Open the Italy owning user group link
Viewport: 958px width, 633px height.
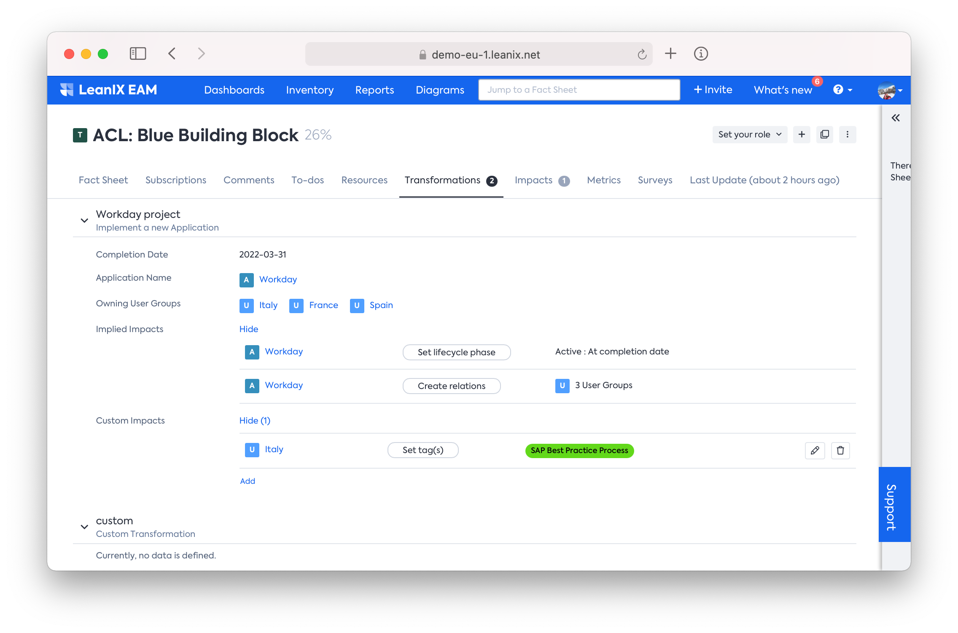268,305
